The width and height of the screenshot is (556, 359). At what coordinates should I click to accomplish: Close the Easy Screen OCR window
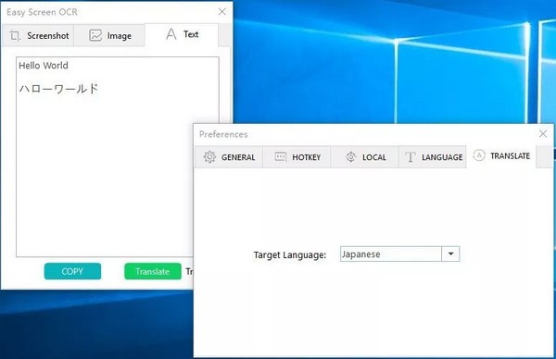(222, 12)
